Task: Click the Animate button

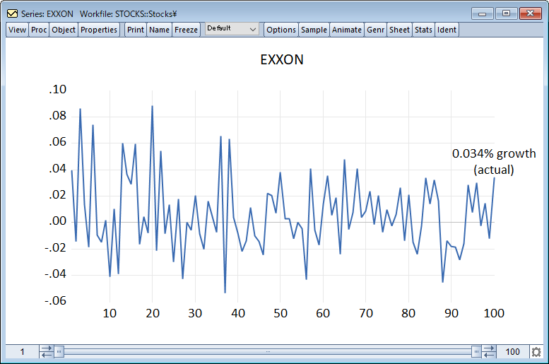Action: 347,30
